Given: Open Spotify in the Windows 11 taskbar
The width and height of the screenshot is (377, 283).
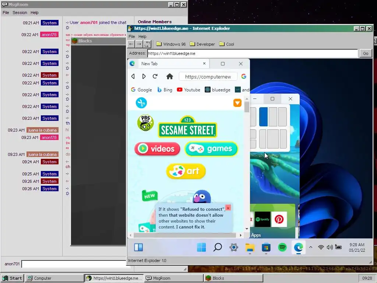Looking at the screenshot, I should 282,247.
